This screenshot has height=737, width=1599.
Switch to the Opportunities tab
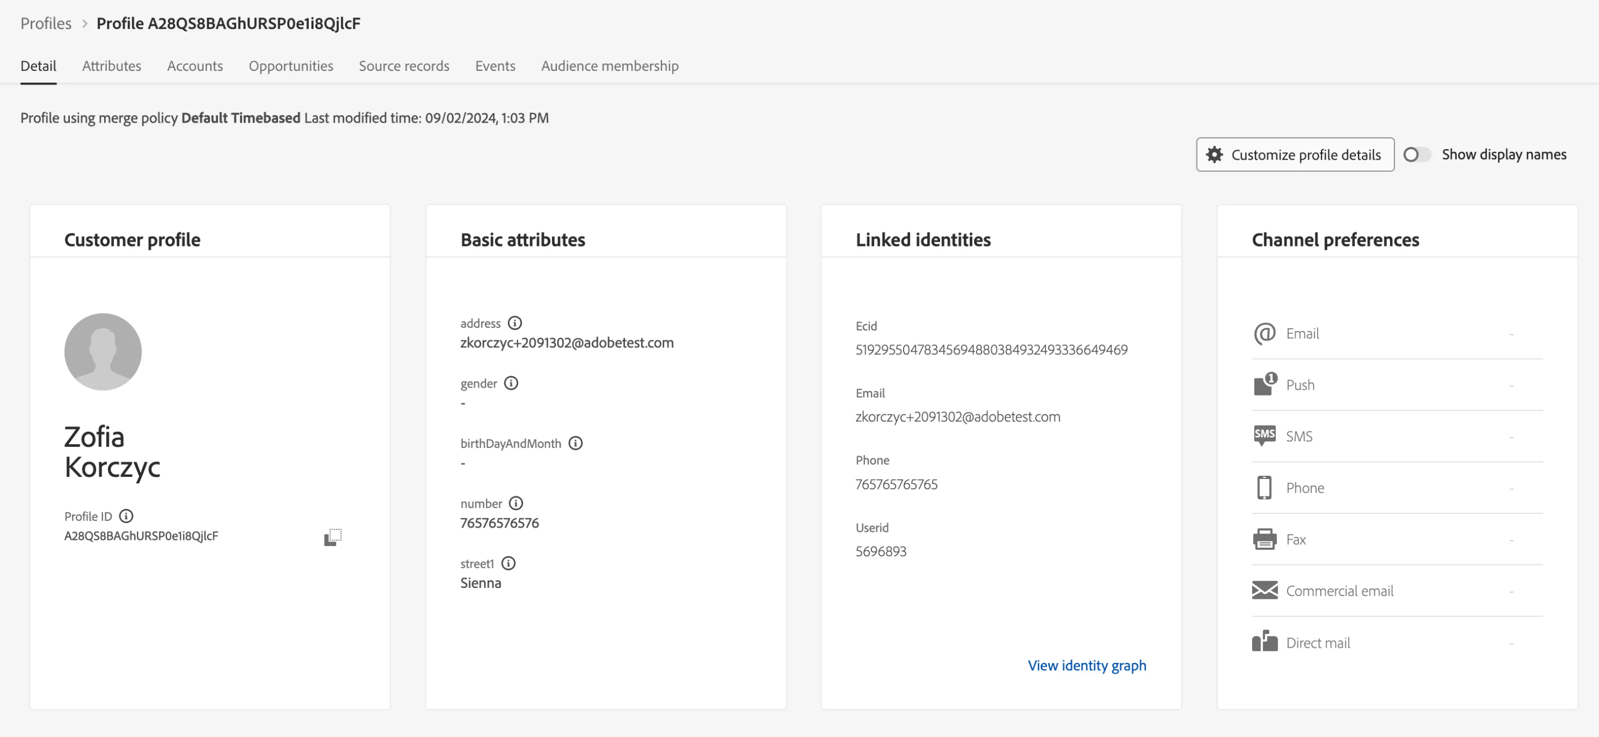click(x=291, y=66)
